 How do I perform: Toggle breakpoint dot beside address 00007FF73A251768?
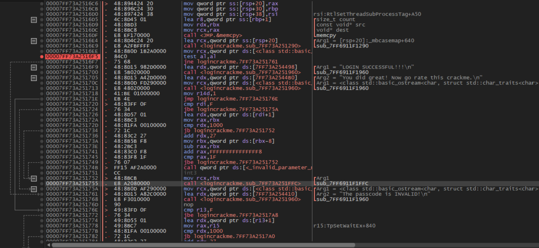pyautogui.click(x=42, y=200)
